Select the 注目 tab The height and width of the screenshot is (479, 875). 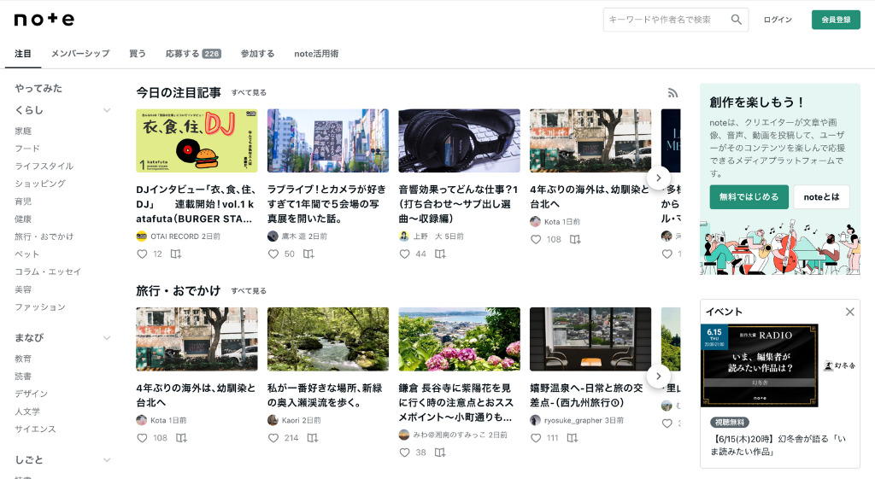click(x=23, y=54)
